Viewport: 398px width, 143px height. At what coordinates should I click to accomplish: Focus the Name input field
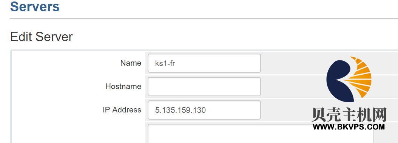point(204,63)
